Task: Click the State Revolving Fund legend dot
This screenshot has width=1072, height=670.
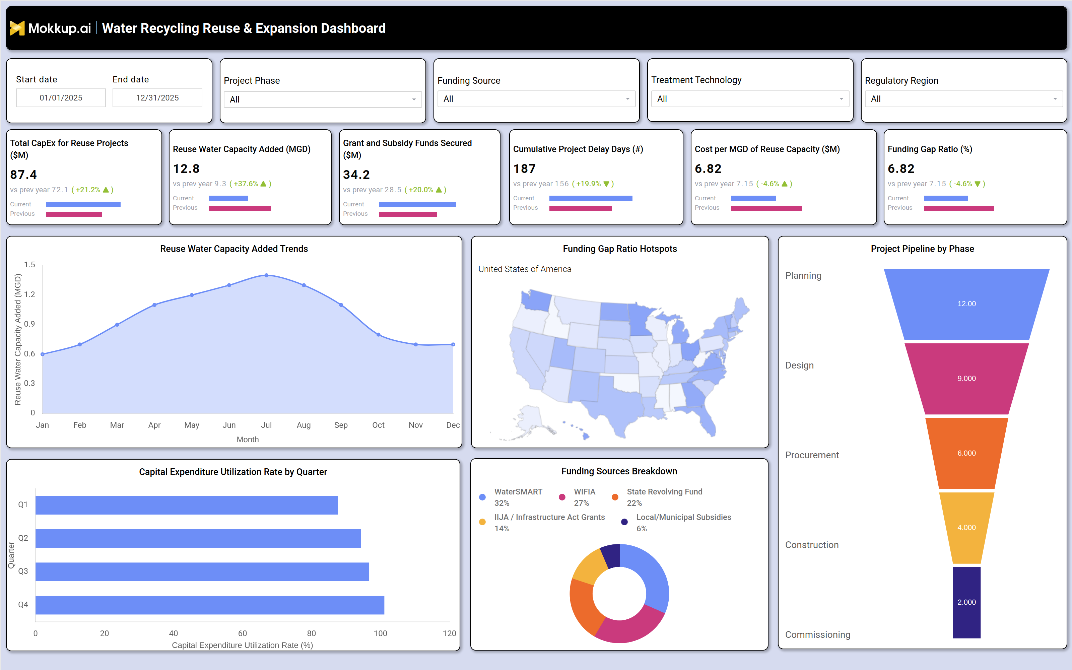Action: pos(615,497)
